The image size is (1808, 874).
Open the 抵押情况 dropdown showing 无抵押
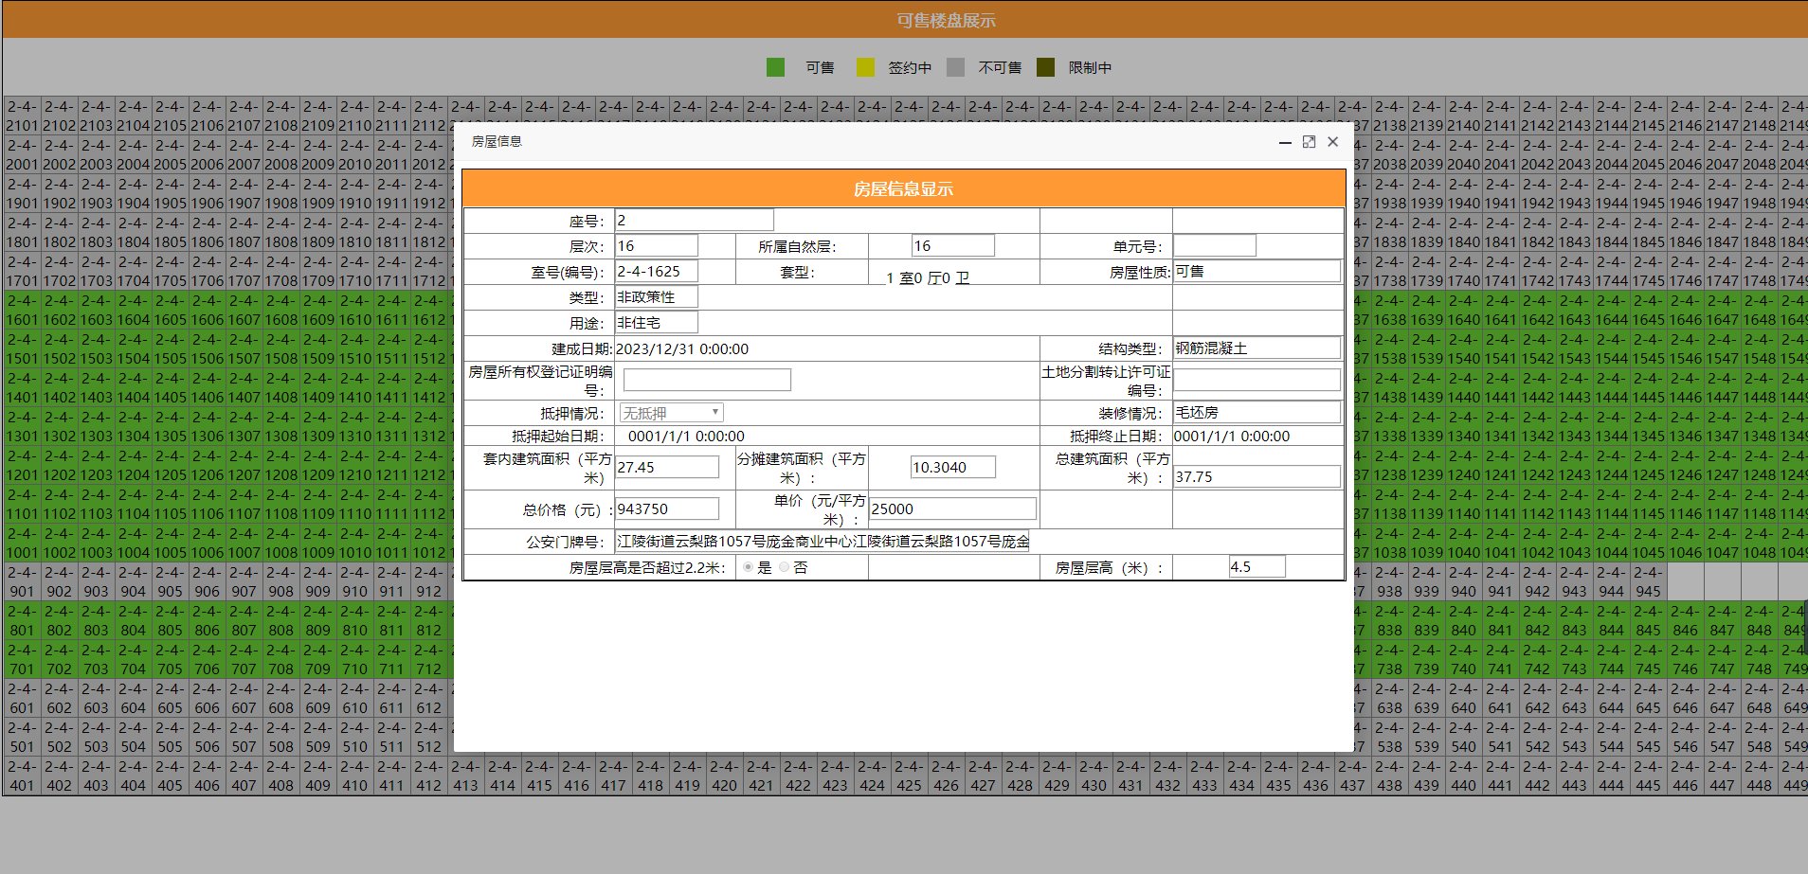[671, 413]
